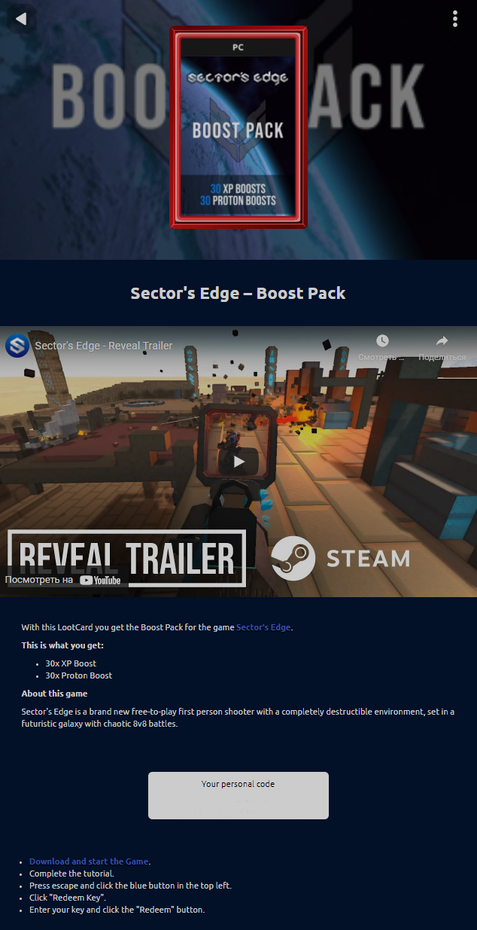
Task: Click 'This is what you get:' text
Action: coord(62,645)
